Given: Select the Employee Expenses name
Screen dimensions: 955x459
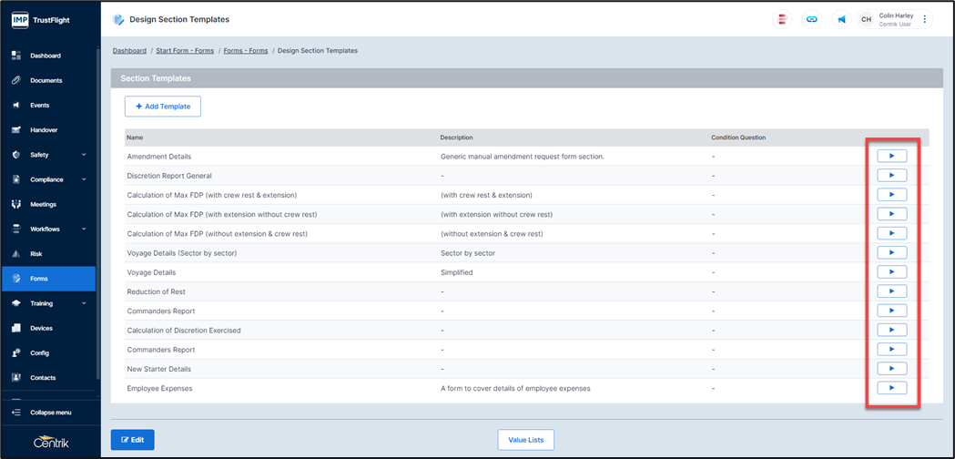Looking at the screenshot, I should coord(159,388).
